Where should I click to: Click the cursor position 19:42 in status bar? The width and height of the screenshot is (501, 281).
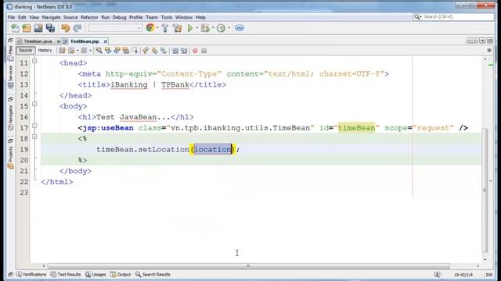tap(463, 275)
